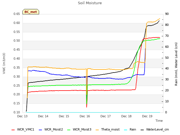
Task: Click the Dec 13 date tick label
Action: (x=22, y=116)
